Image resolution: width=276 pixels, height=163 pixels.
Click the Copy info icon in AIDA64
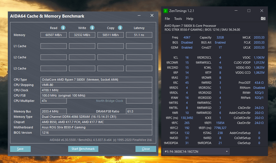(x=120, y=28)
